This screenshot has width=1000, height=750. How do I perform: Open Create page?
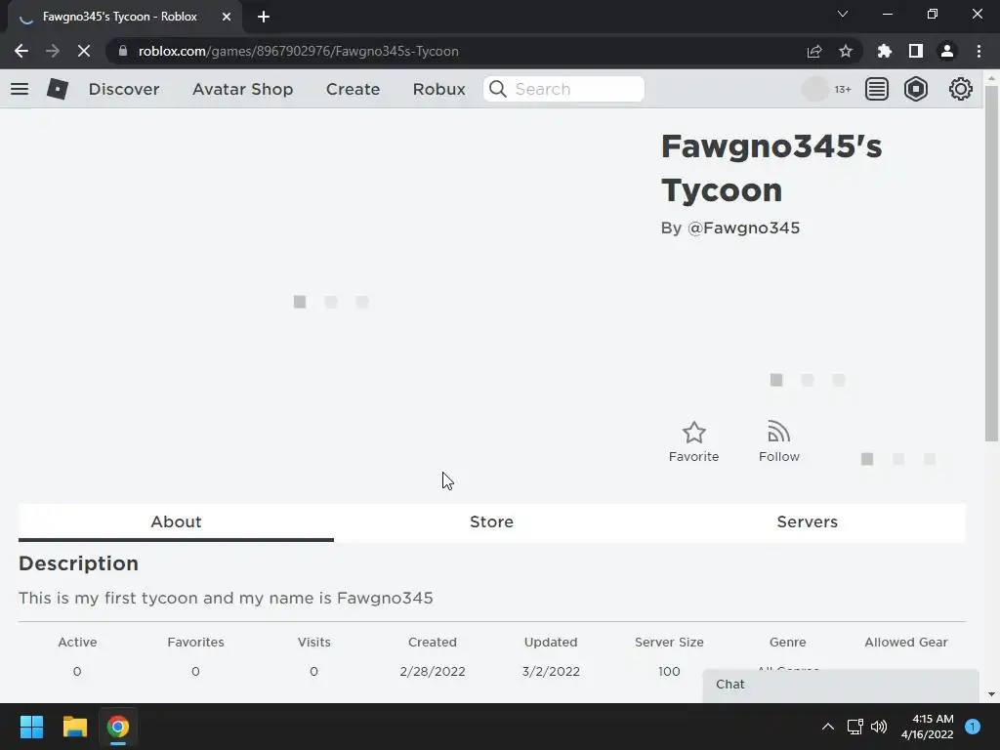point(353,89)
